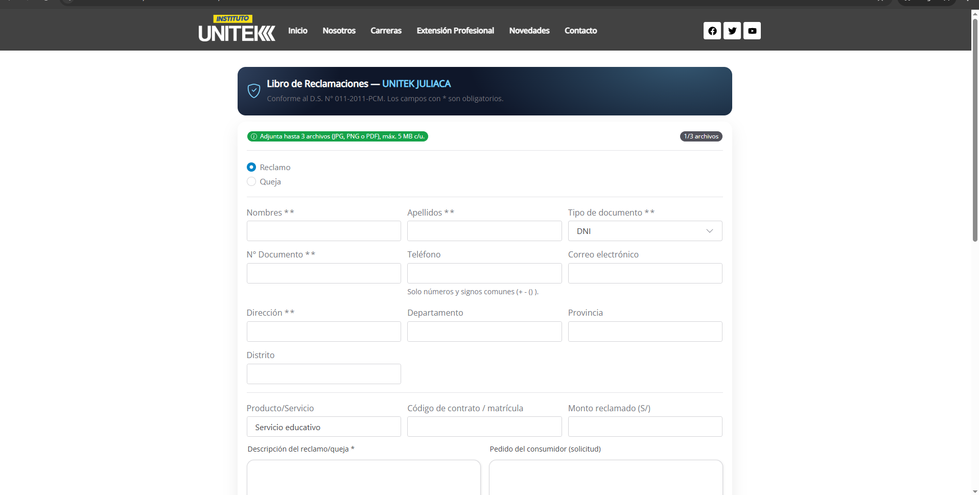This screenshot has width=979, height=495.
Task: Focus the Nombres input field
Action: pyautogui.click(x=323, y=231)
